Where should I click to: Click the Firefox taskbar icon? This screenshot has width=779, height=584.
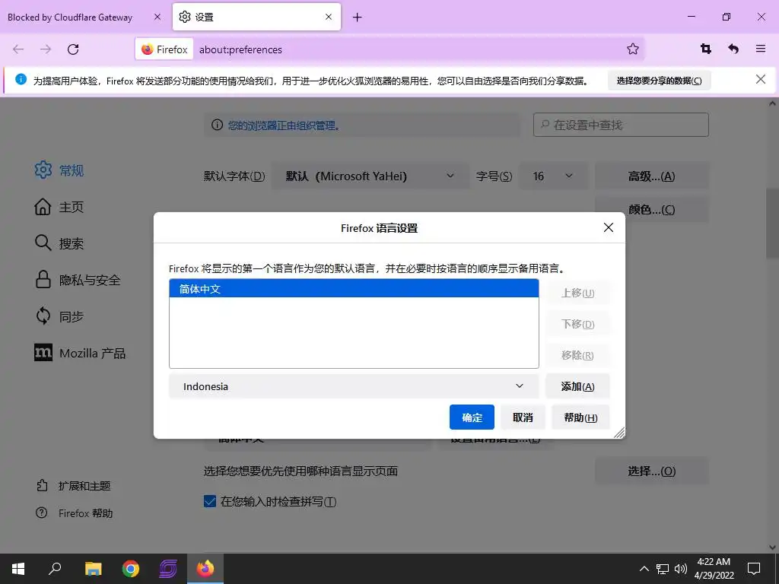(205, 569)
